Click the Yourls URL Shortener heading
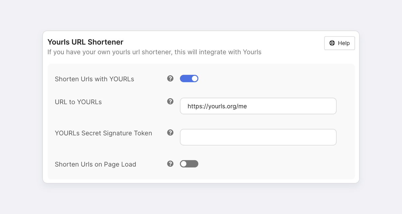The width and height of the screenshot is (402, 214). coord(85,42)
